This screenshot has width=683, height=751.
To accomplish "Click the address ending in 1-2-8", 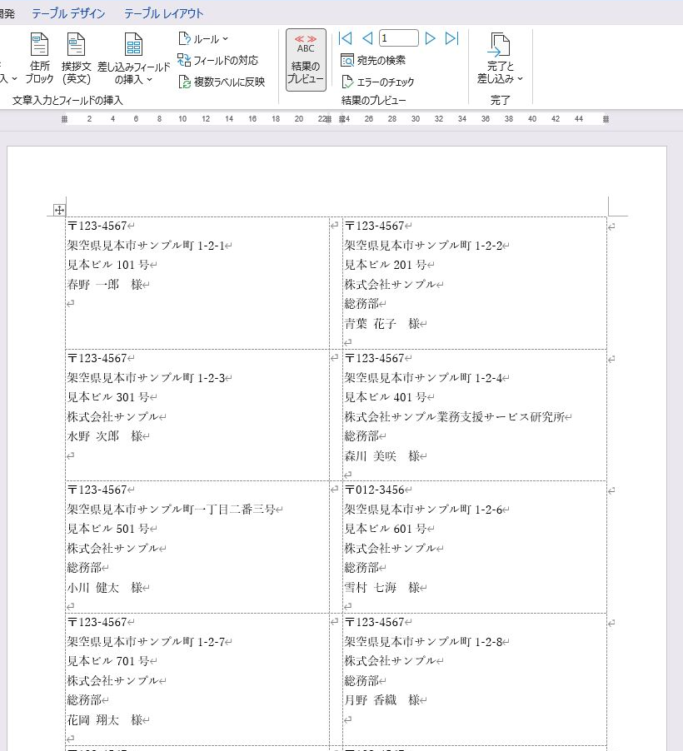I will click(424, 642).
